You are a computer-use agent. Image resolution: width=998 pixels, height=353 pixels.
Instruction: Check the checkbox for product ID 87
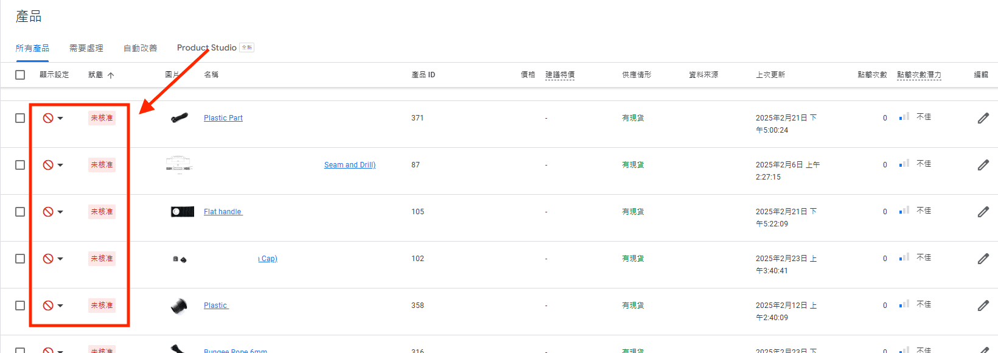(x=20, y=165)
